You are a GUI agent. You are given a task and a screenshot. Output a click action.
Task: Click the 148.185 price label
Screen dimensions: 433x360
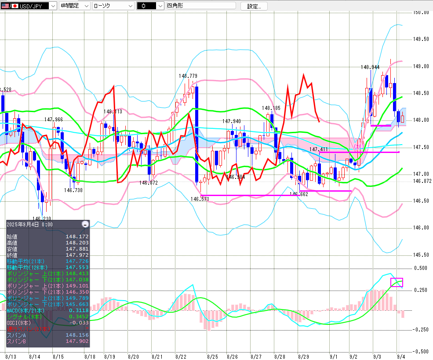pyautogui.click(x=271, y=108)
